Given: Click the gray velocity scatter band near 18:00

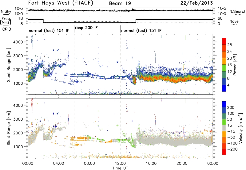Looking at the screenshot, I should 167,141.
